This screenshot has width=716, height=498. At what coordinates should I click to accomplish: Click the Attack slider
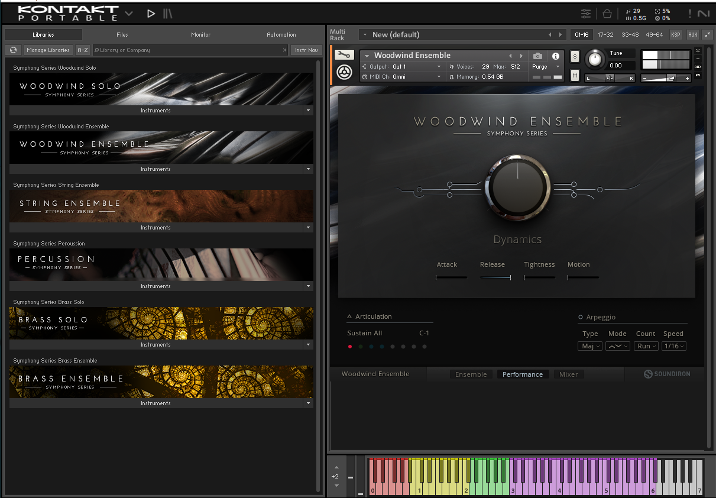click(451, 277)
